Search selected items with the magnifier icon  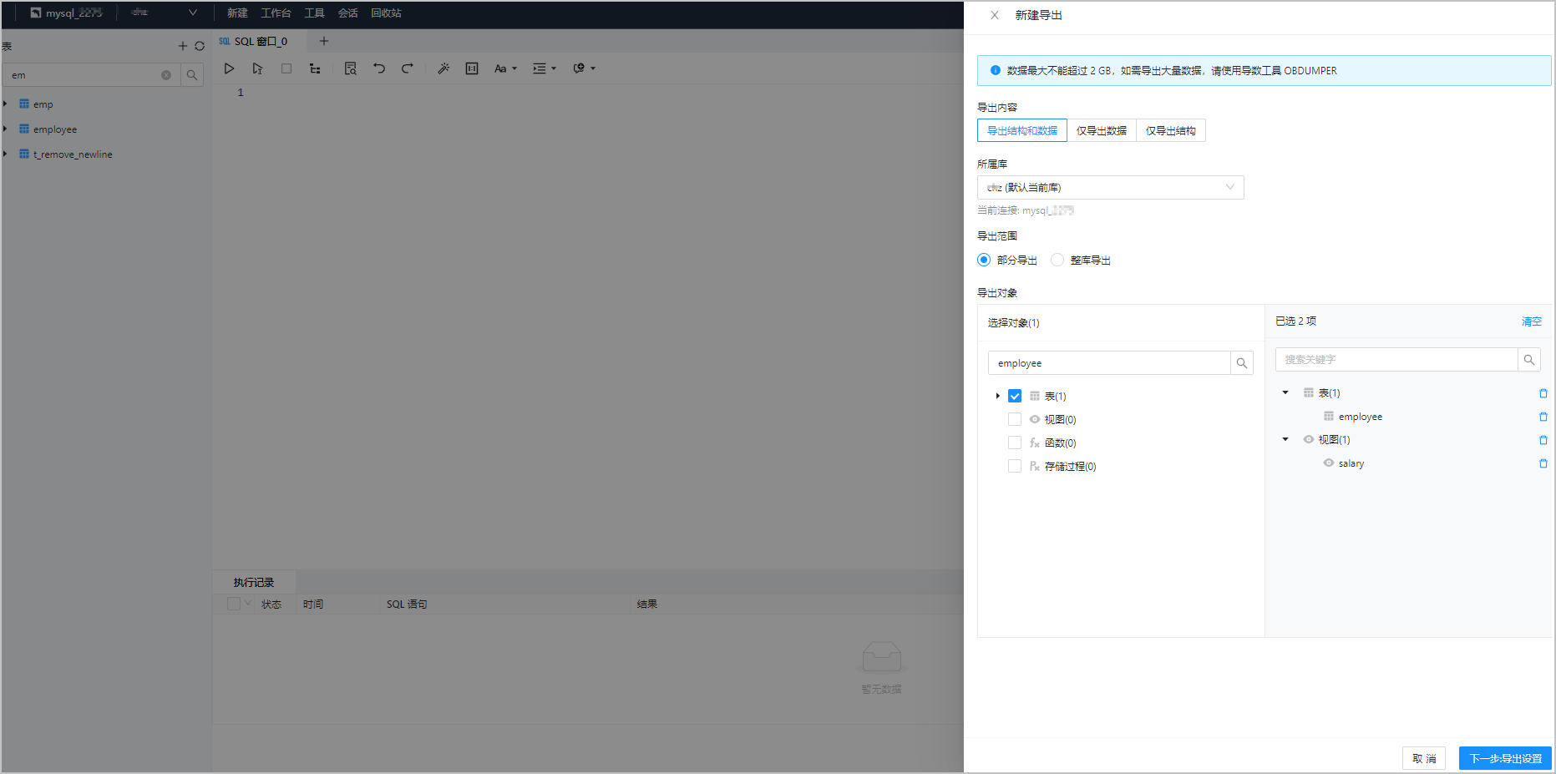tap(1529, 360)
